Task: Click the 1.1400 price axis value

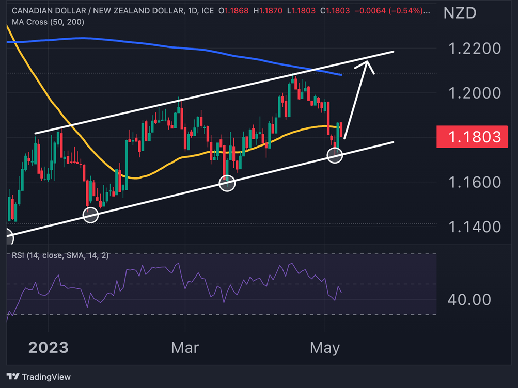Action: (475, 227)
